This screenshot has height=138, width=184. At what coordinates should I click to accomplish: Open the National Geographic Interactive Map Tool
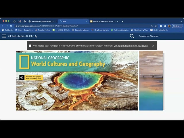pyautogui.click(x=31, y=78)
